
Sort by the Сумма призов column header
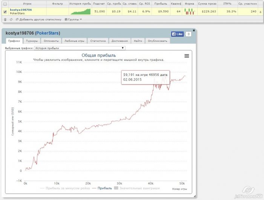(x=207, y=4)
